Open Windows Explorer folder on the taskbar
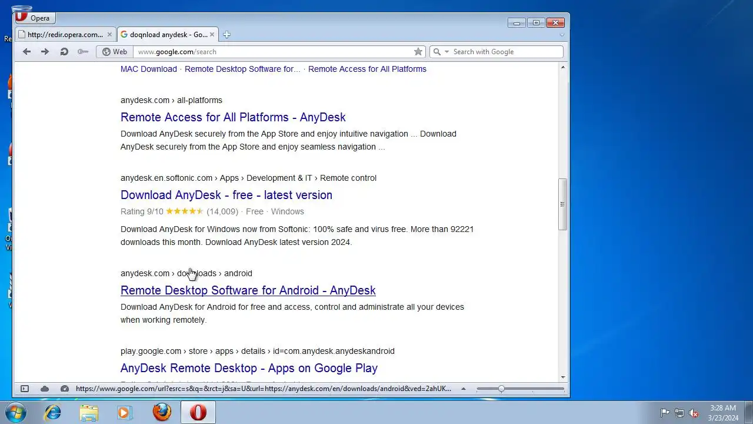The height and width of the screenshot is (424, 753). (89, 412)
